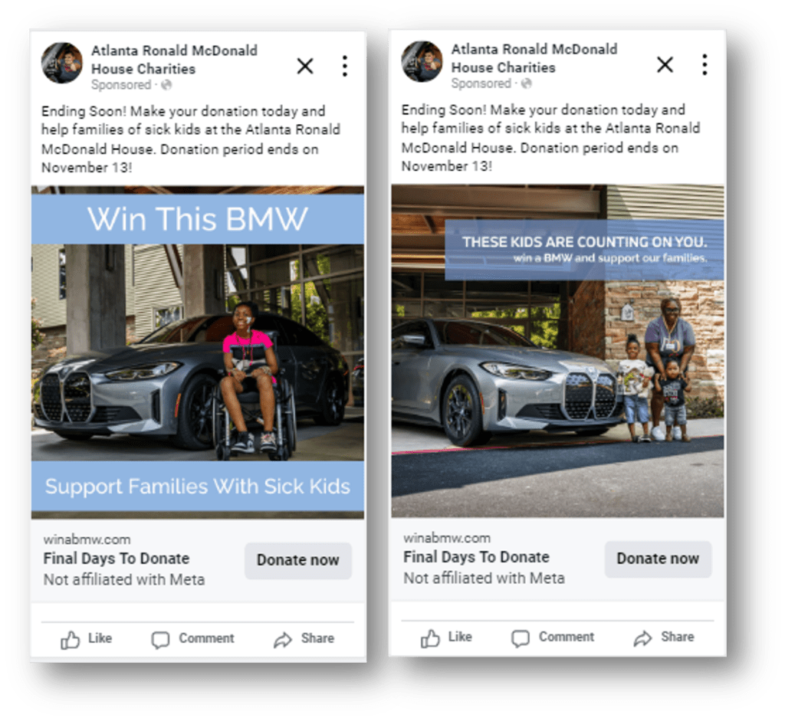
Task: Comment on the left ad post
Action: click(192, 639)
